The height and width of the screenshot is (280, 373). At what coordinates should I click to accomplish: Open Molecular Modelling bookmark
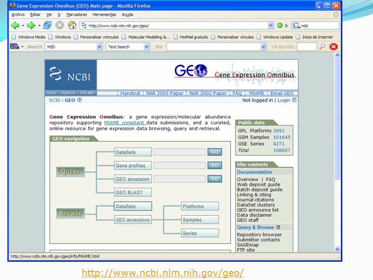point(146,37)
